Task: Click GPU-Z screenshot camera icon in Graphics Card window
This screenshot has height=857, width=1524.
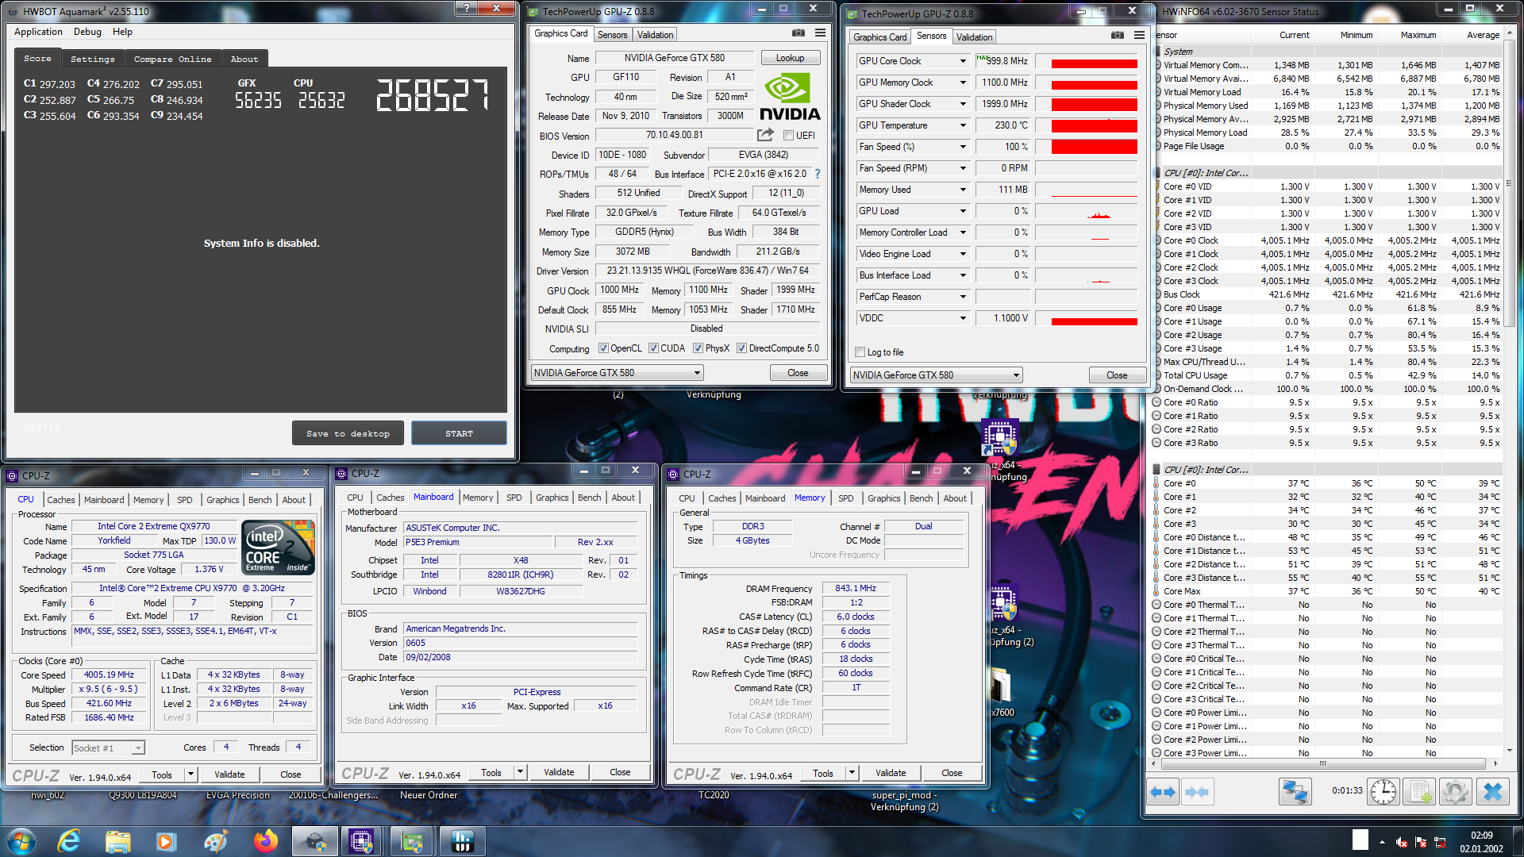Action: [799, 33]
